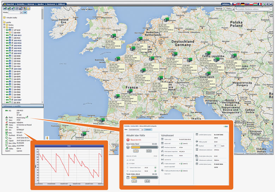Click the Hledej search input field

pos(14,12)
